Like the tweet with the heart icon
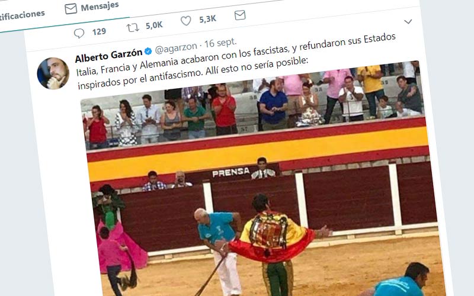This screenshot has height=296, width=474. 185,21
